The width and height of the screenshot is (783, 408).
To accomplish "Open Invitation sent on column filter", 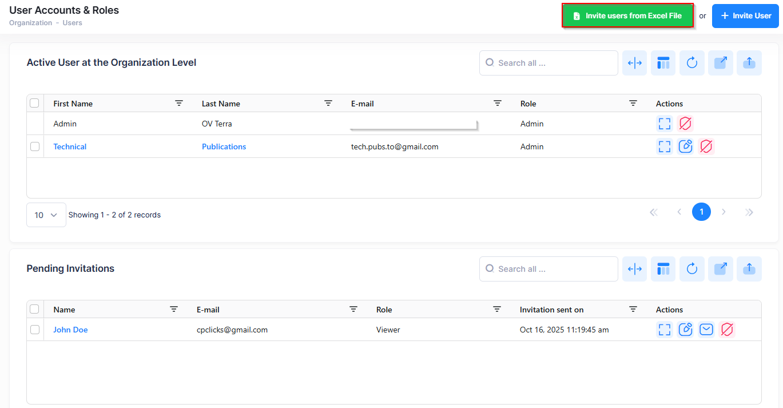I will click(x=633, y=309).
